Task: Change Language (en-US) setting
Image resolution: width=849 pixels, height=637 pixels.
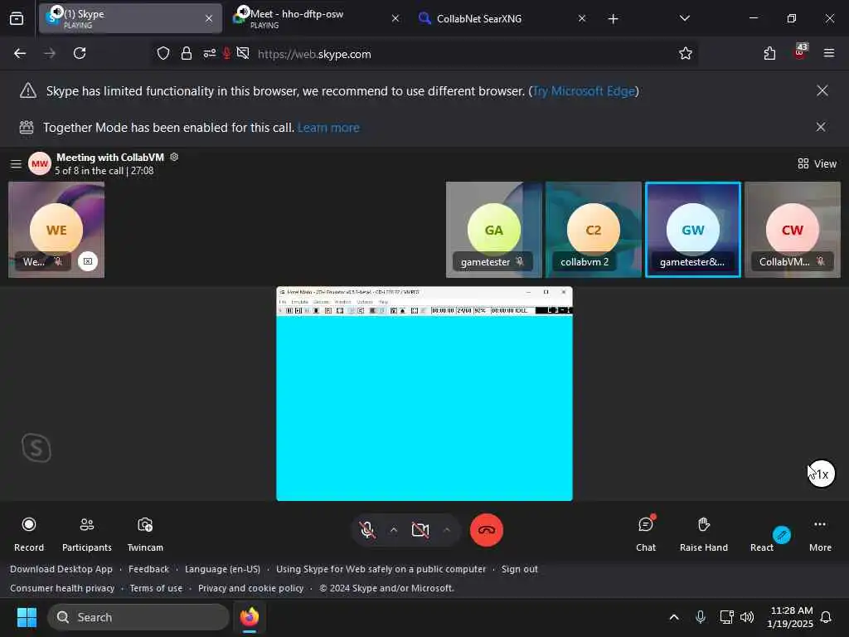Action: [x=222, y=569]
